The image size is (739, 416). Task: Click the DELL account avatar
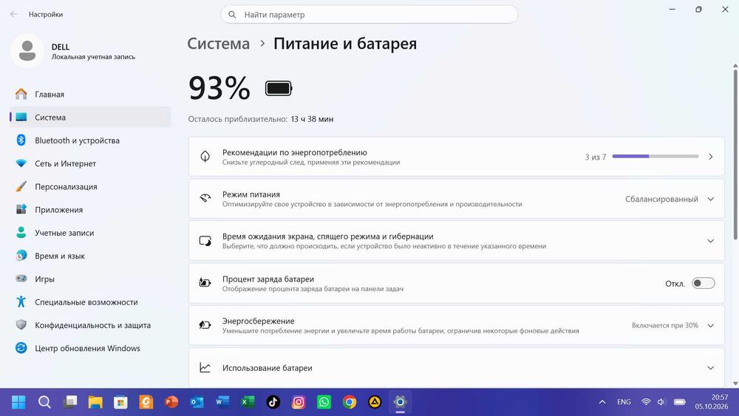click(27, 51)
